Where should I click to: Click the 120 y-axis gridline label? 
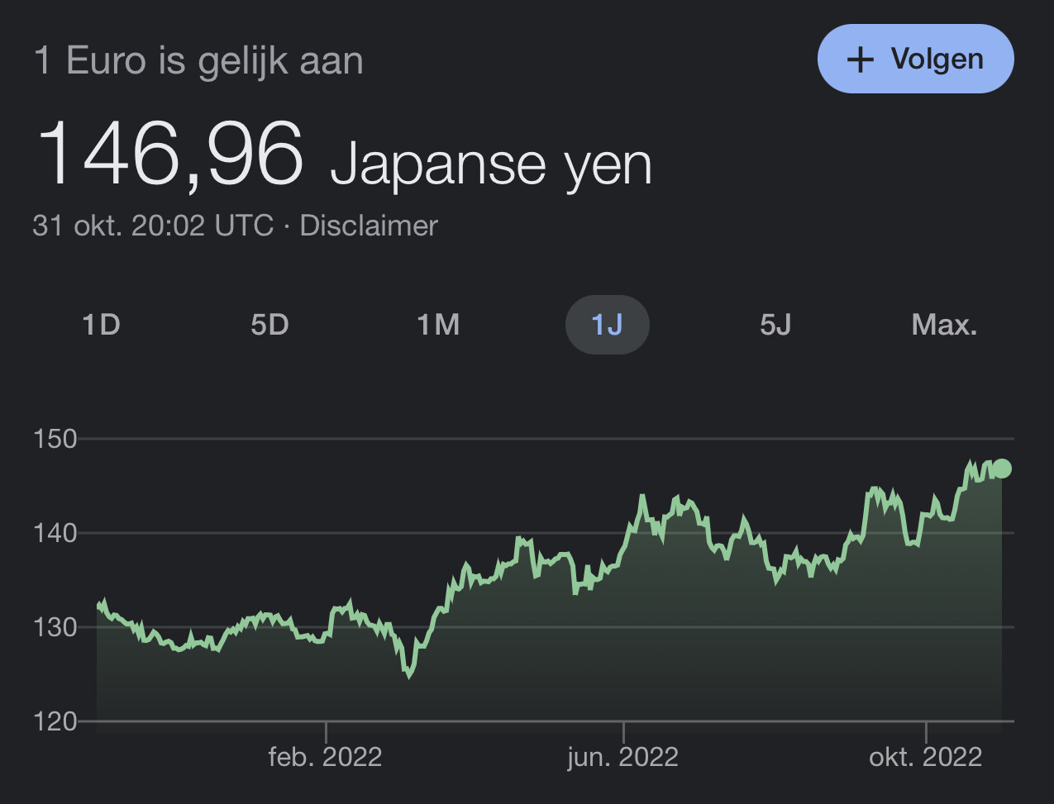(x=55, y=721)
